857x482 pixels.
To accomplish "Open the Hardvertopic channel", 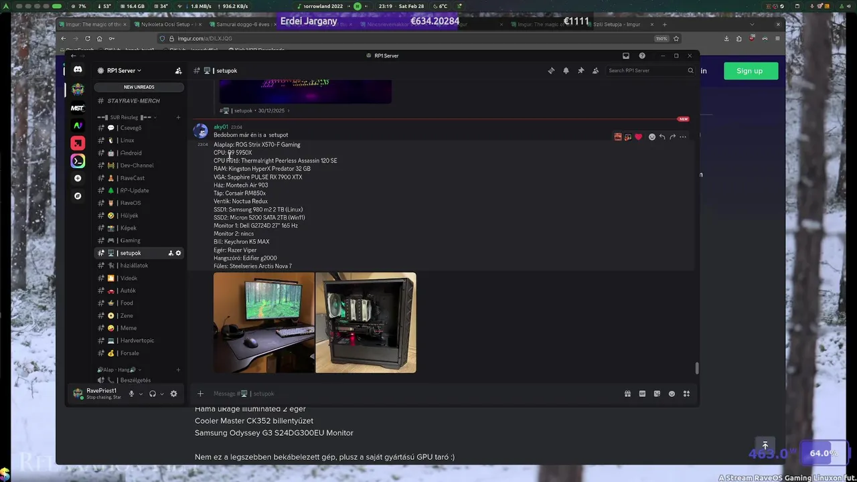I will tap(139, 341).
